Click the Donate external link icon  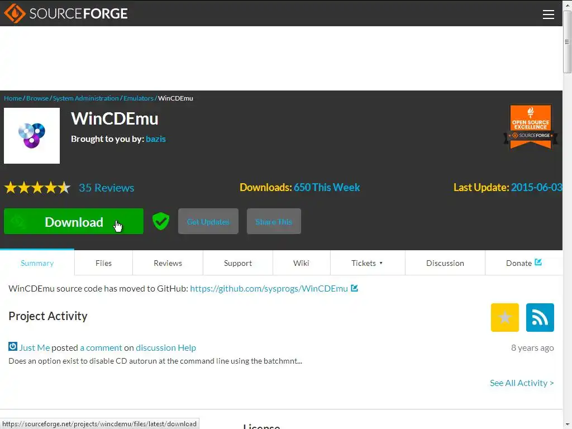point(538,262)
